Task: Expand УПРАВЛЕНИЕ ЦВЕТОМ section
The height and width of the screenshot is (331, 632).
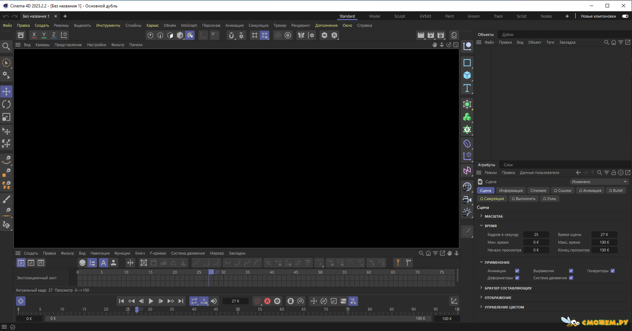Action: [x=481, y=307]
